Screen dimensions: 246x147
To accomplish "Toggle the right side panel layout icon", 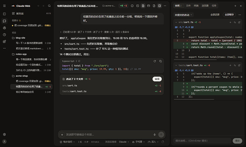I will click(x=159, y=6).
